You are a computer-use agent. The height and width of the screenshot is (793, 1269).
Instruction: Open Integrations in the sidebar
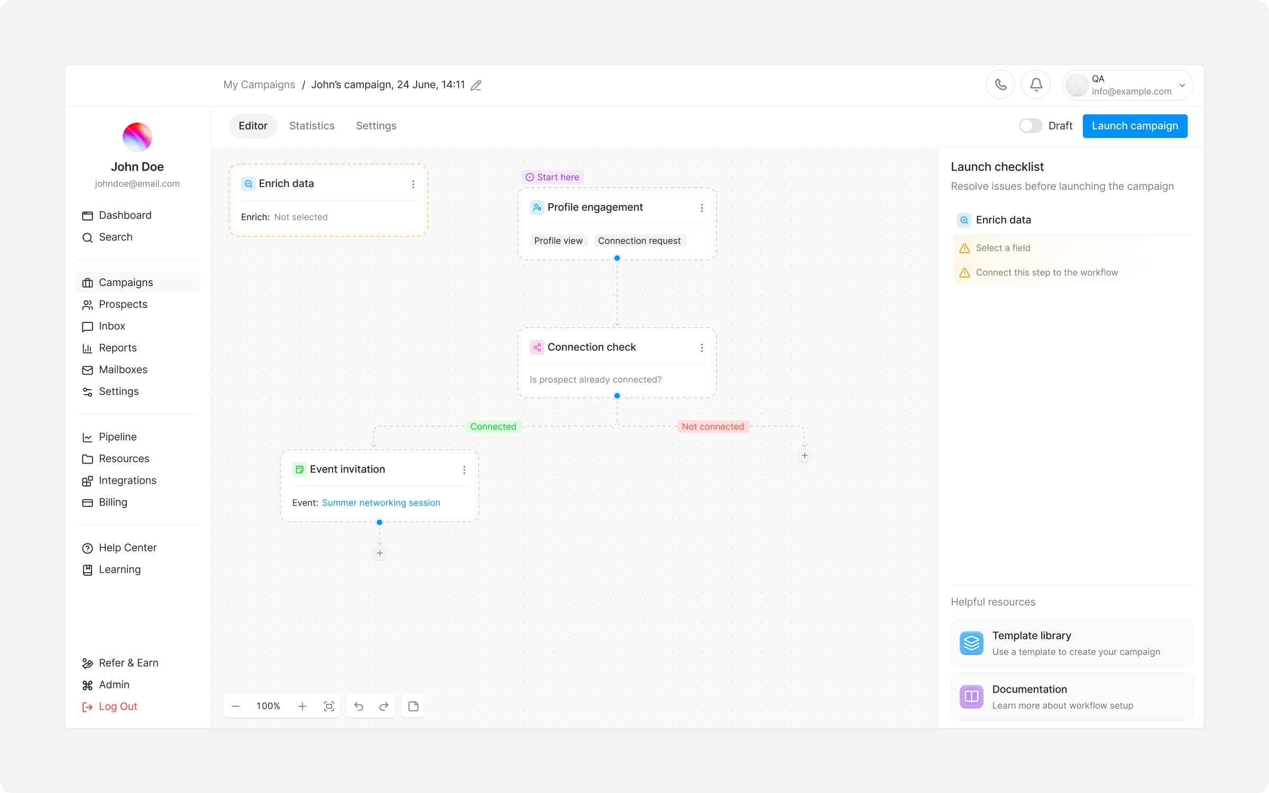pos(137,481)
